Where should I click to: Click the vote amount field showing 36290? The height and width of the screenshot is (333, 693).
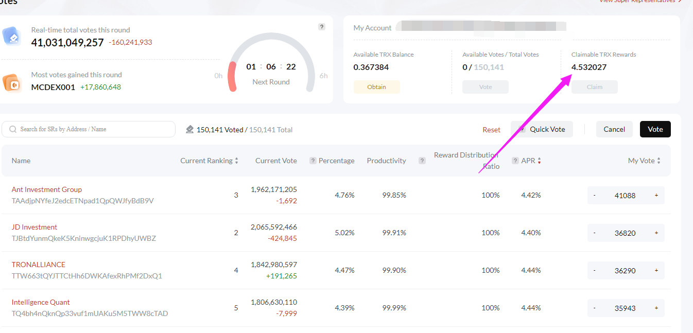[x=625, y=271]
